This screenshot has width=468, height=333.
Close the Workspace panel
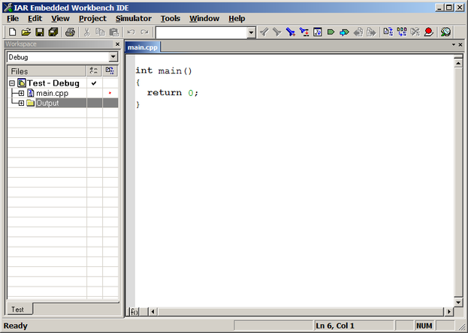coord(118,44)
